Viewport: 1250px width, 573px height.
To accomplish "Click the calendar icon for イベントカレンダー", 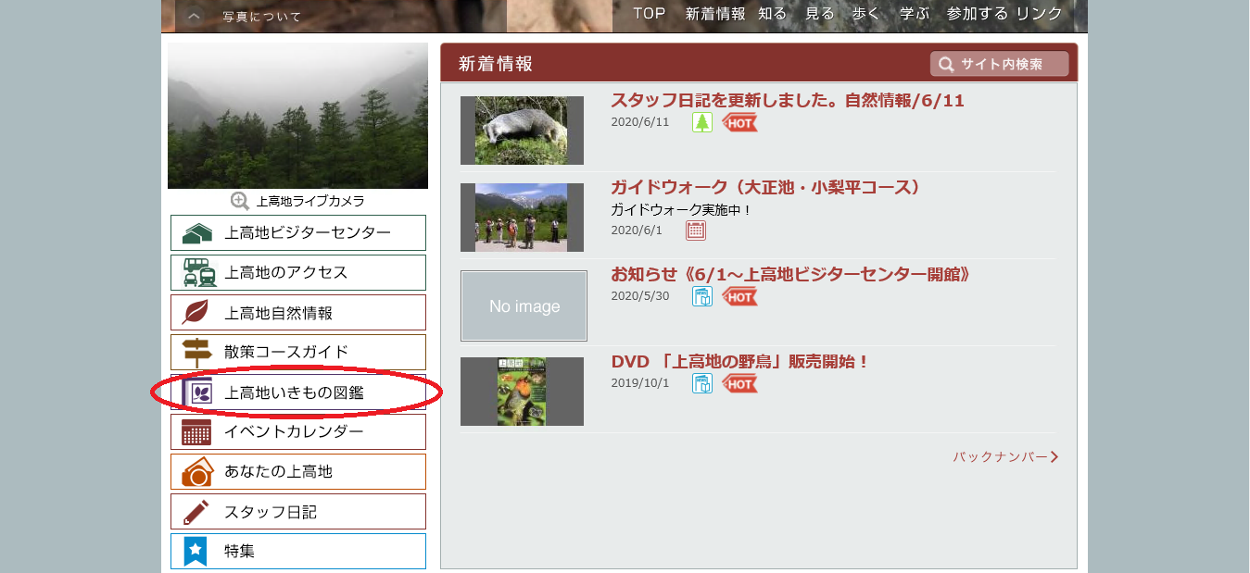I will click(196, 432).
